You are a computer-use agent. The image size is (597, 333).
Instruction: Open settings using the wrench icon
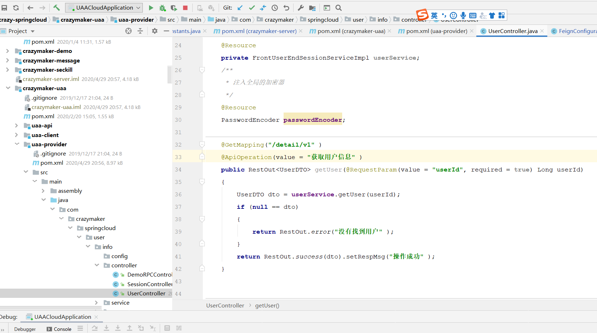point(301,8)
